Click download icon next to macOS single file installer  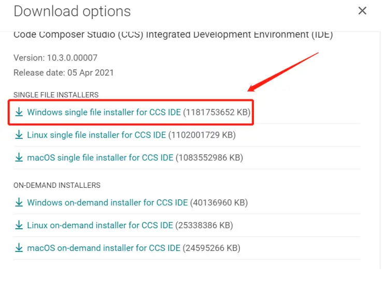click(x=19, y=157)
